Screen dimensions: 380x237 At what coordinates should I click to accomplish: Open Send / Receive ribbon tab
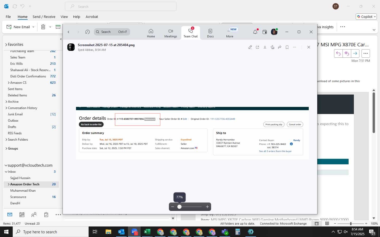point(44,17)
